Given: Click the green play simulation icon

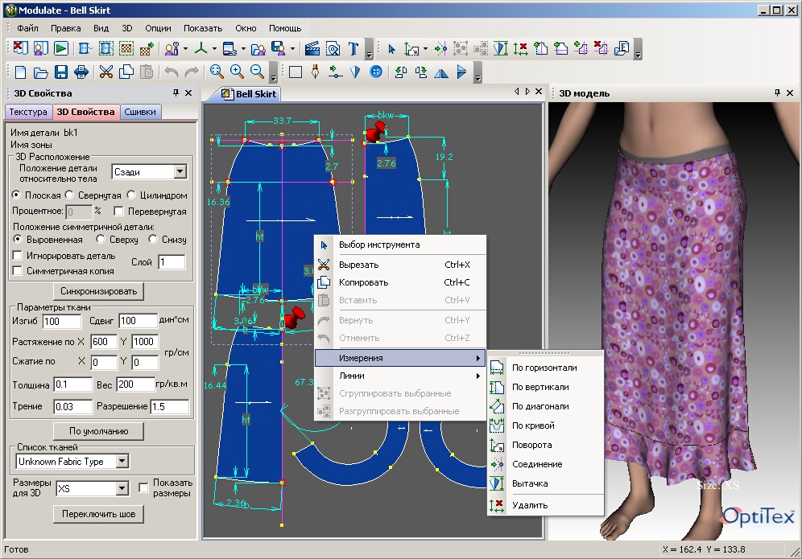Looking at the screenshot, I should point(61,49).
